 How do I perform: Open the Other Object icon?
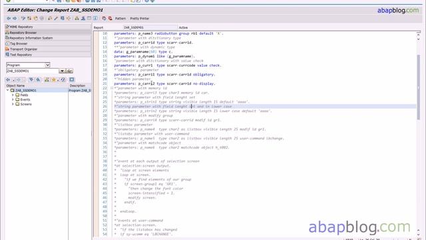pos(35,18)
